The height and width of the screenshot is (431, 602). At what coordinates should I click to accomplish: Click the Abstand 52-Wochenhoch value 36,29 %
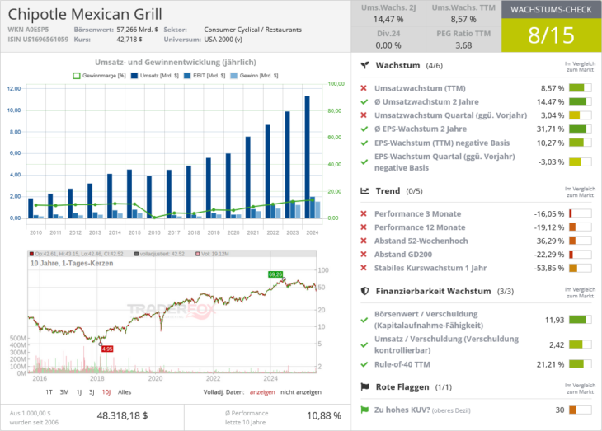click(550, 241)
